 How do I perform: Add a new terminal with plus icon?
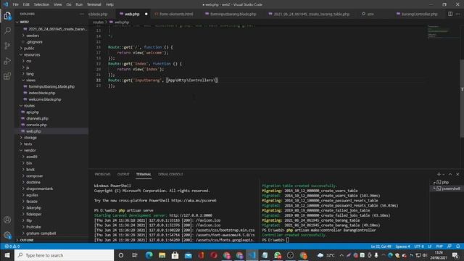click(x=439, y=174)
